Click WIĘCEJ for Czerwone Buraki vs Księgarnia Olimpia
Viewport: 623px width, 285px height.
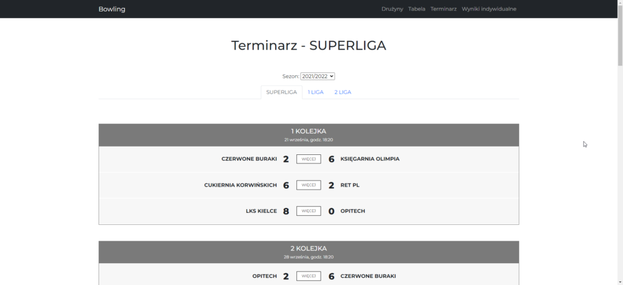click(x=308, y=159)
